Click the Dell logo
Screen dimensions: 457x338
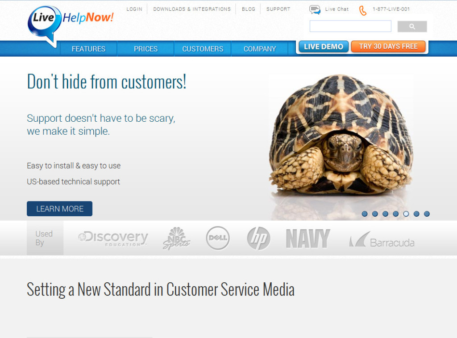point(218,238)
